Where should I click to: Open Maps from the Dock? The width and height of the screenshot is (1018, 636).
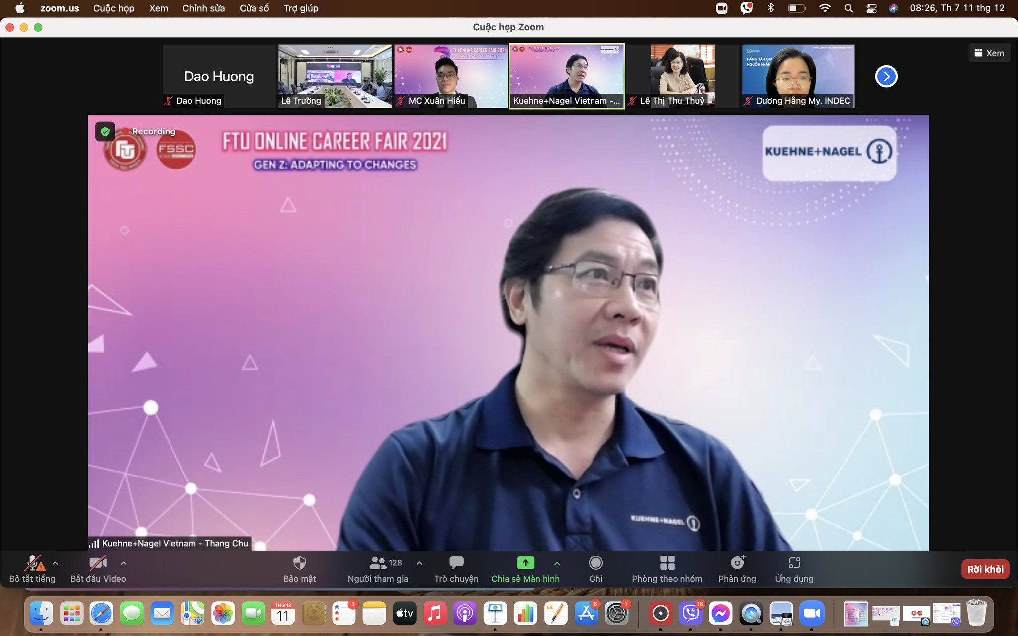[x=192, y=614]
